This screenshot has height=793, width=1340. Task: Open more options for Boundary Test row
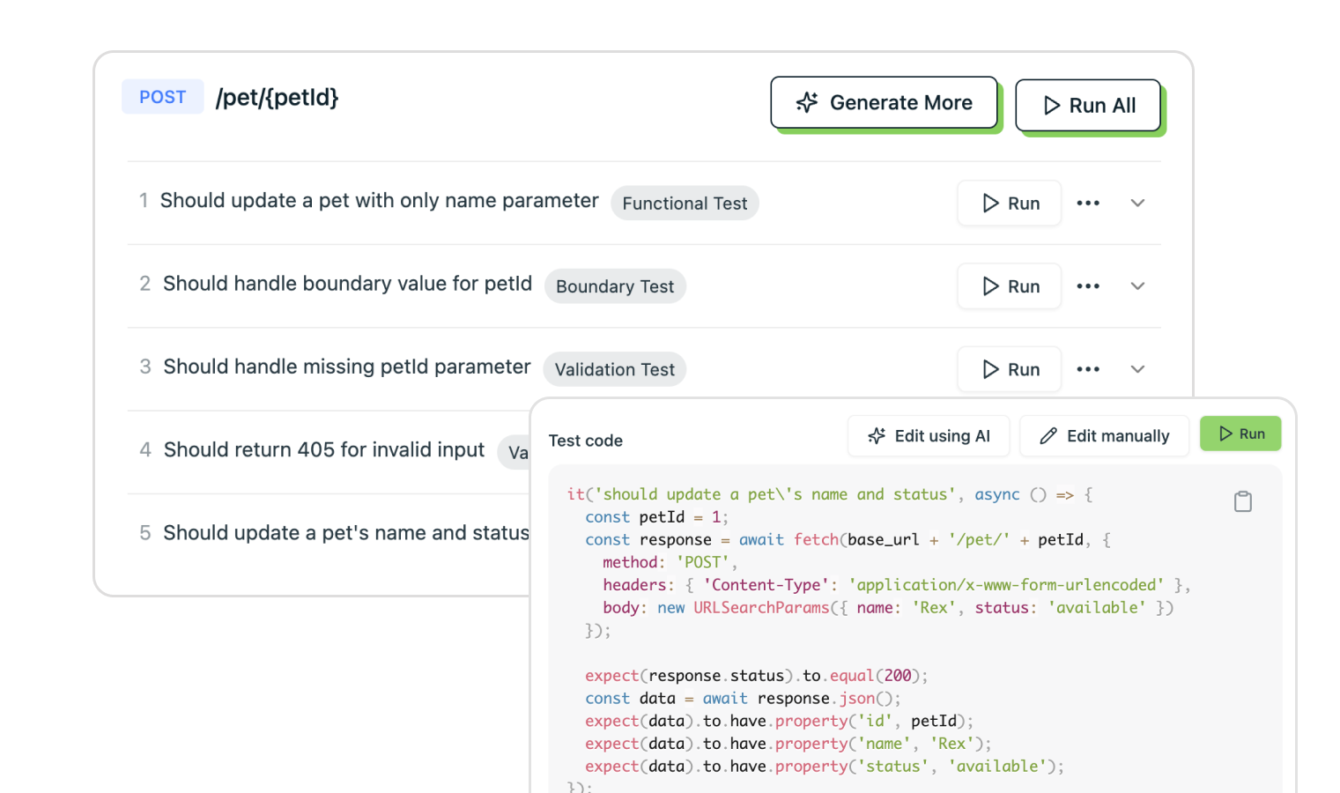pos(1088,286)
